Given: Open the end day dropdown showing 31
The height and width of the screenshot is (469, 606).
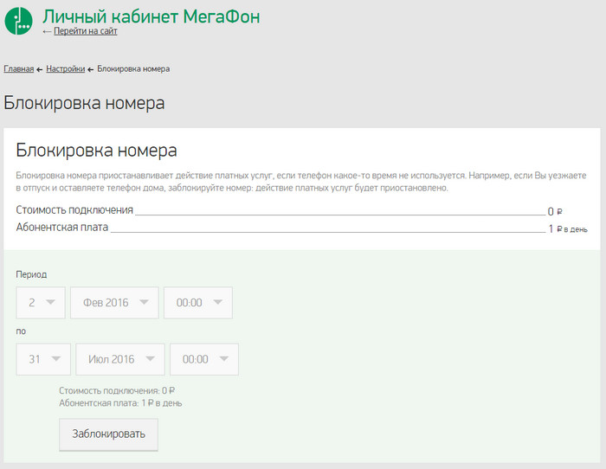Looking at the screenshot, I should tap(43, 359).
